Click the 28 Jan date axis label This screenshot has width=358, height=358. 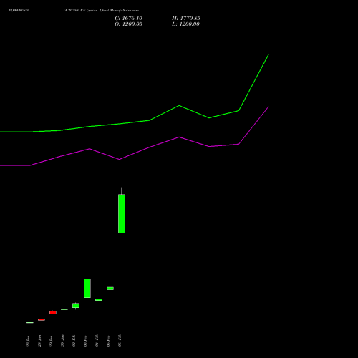[x=39, y=341]
